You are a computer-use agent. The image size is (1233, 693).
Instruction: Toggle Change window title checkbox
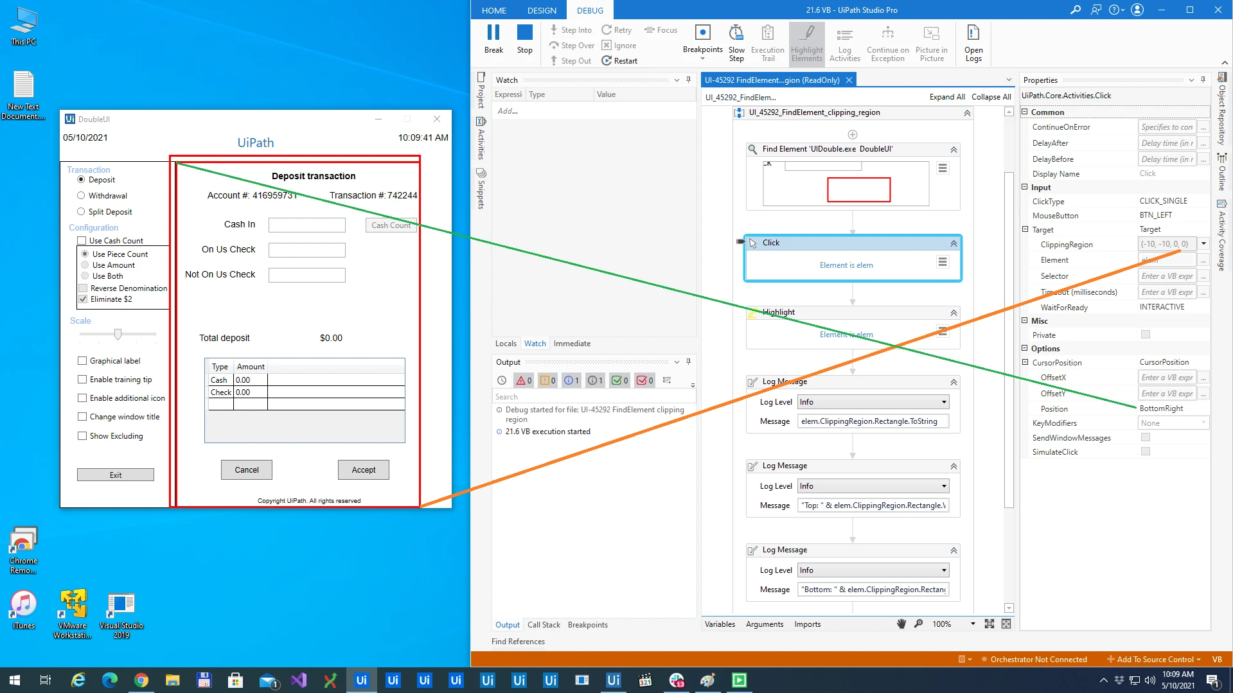pyautogui.click(x=82, y=417)
